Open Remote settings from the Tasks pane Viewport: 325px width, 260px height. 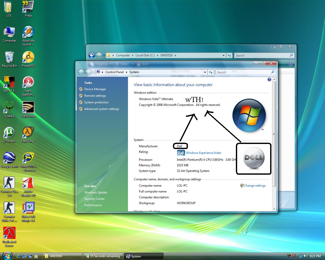[95, 96]
